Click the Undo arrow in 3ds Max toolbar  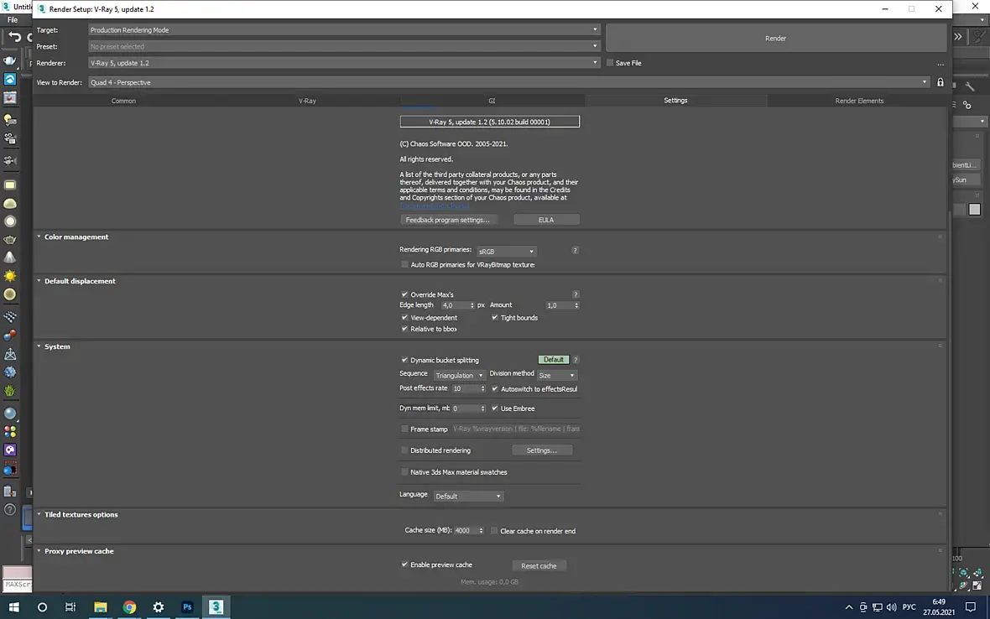14,37
